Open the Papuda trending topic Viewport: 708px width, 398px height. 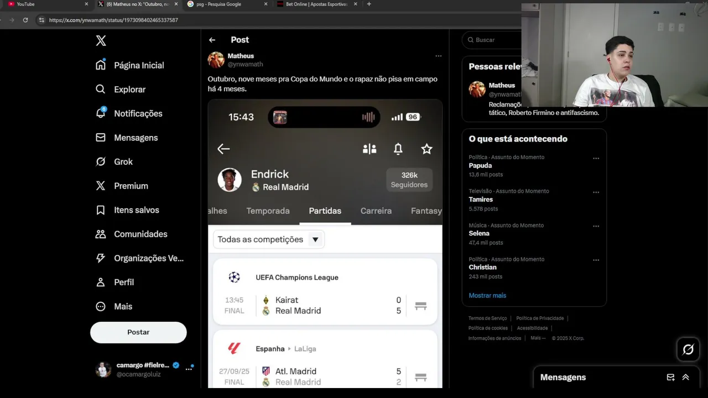480,165
